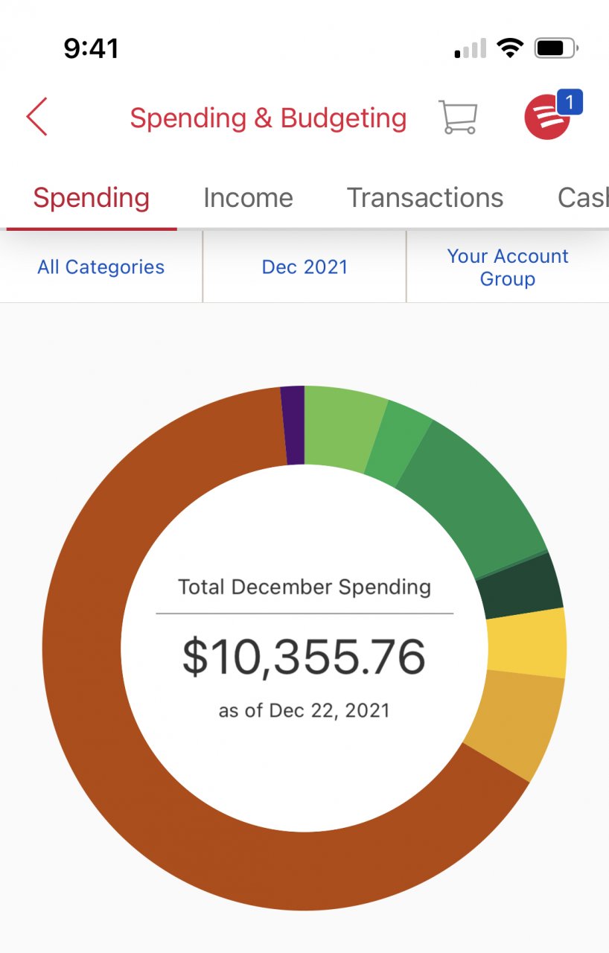Tap the battery indicator in status bar
The width and height of the screenshot is (609, 953).
click(556, 49)
